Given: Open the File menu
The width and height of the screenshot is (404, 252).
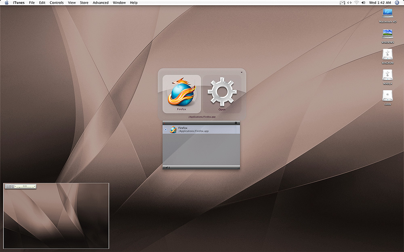Looking at the screenshot, I should point(32,2).
